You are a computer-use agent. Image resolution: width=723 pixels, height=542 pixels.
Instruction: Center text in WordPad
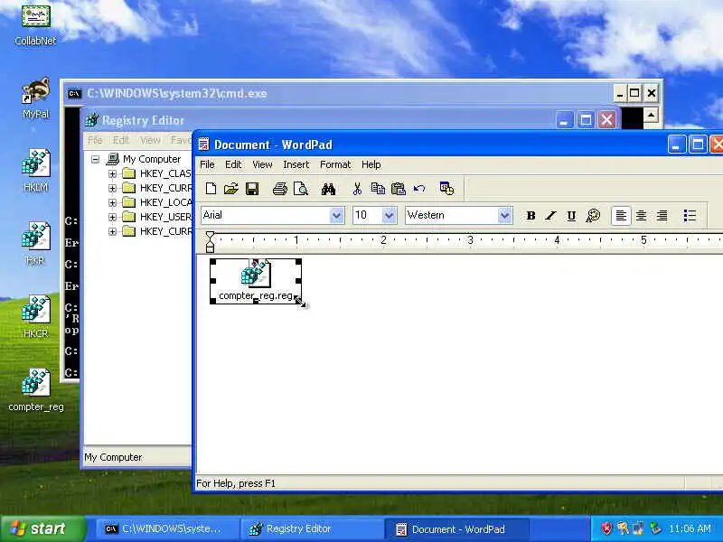click(642, 215)
